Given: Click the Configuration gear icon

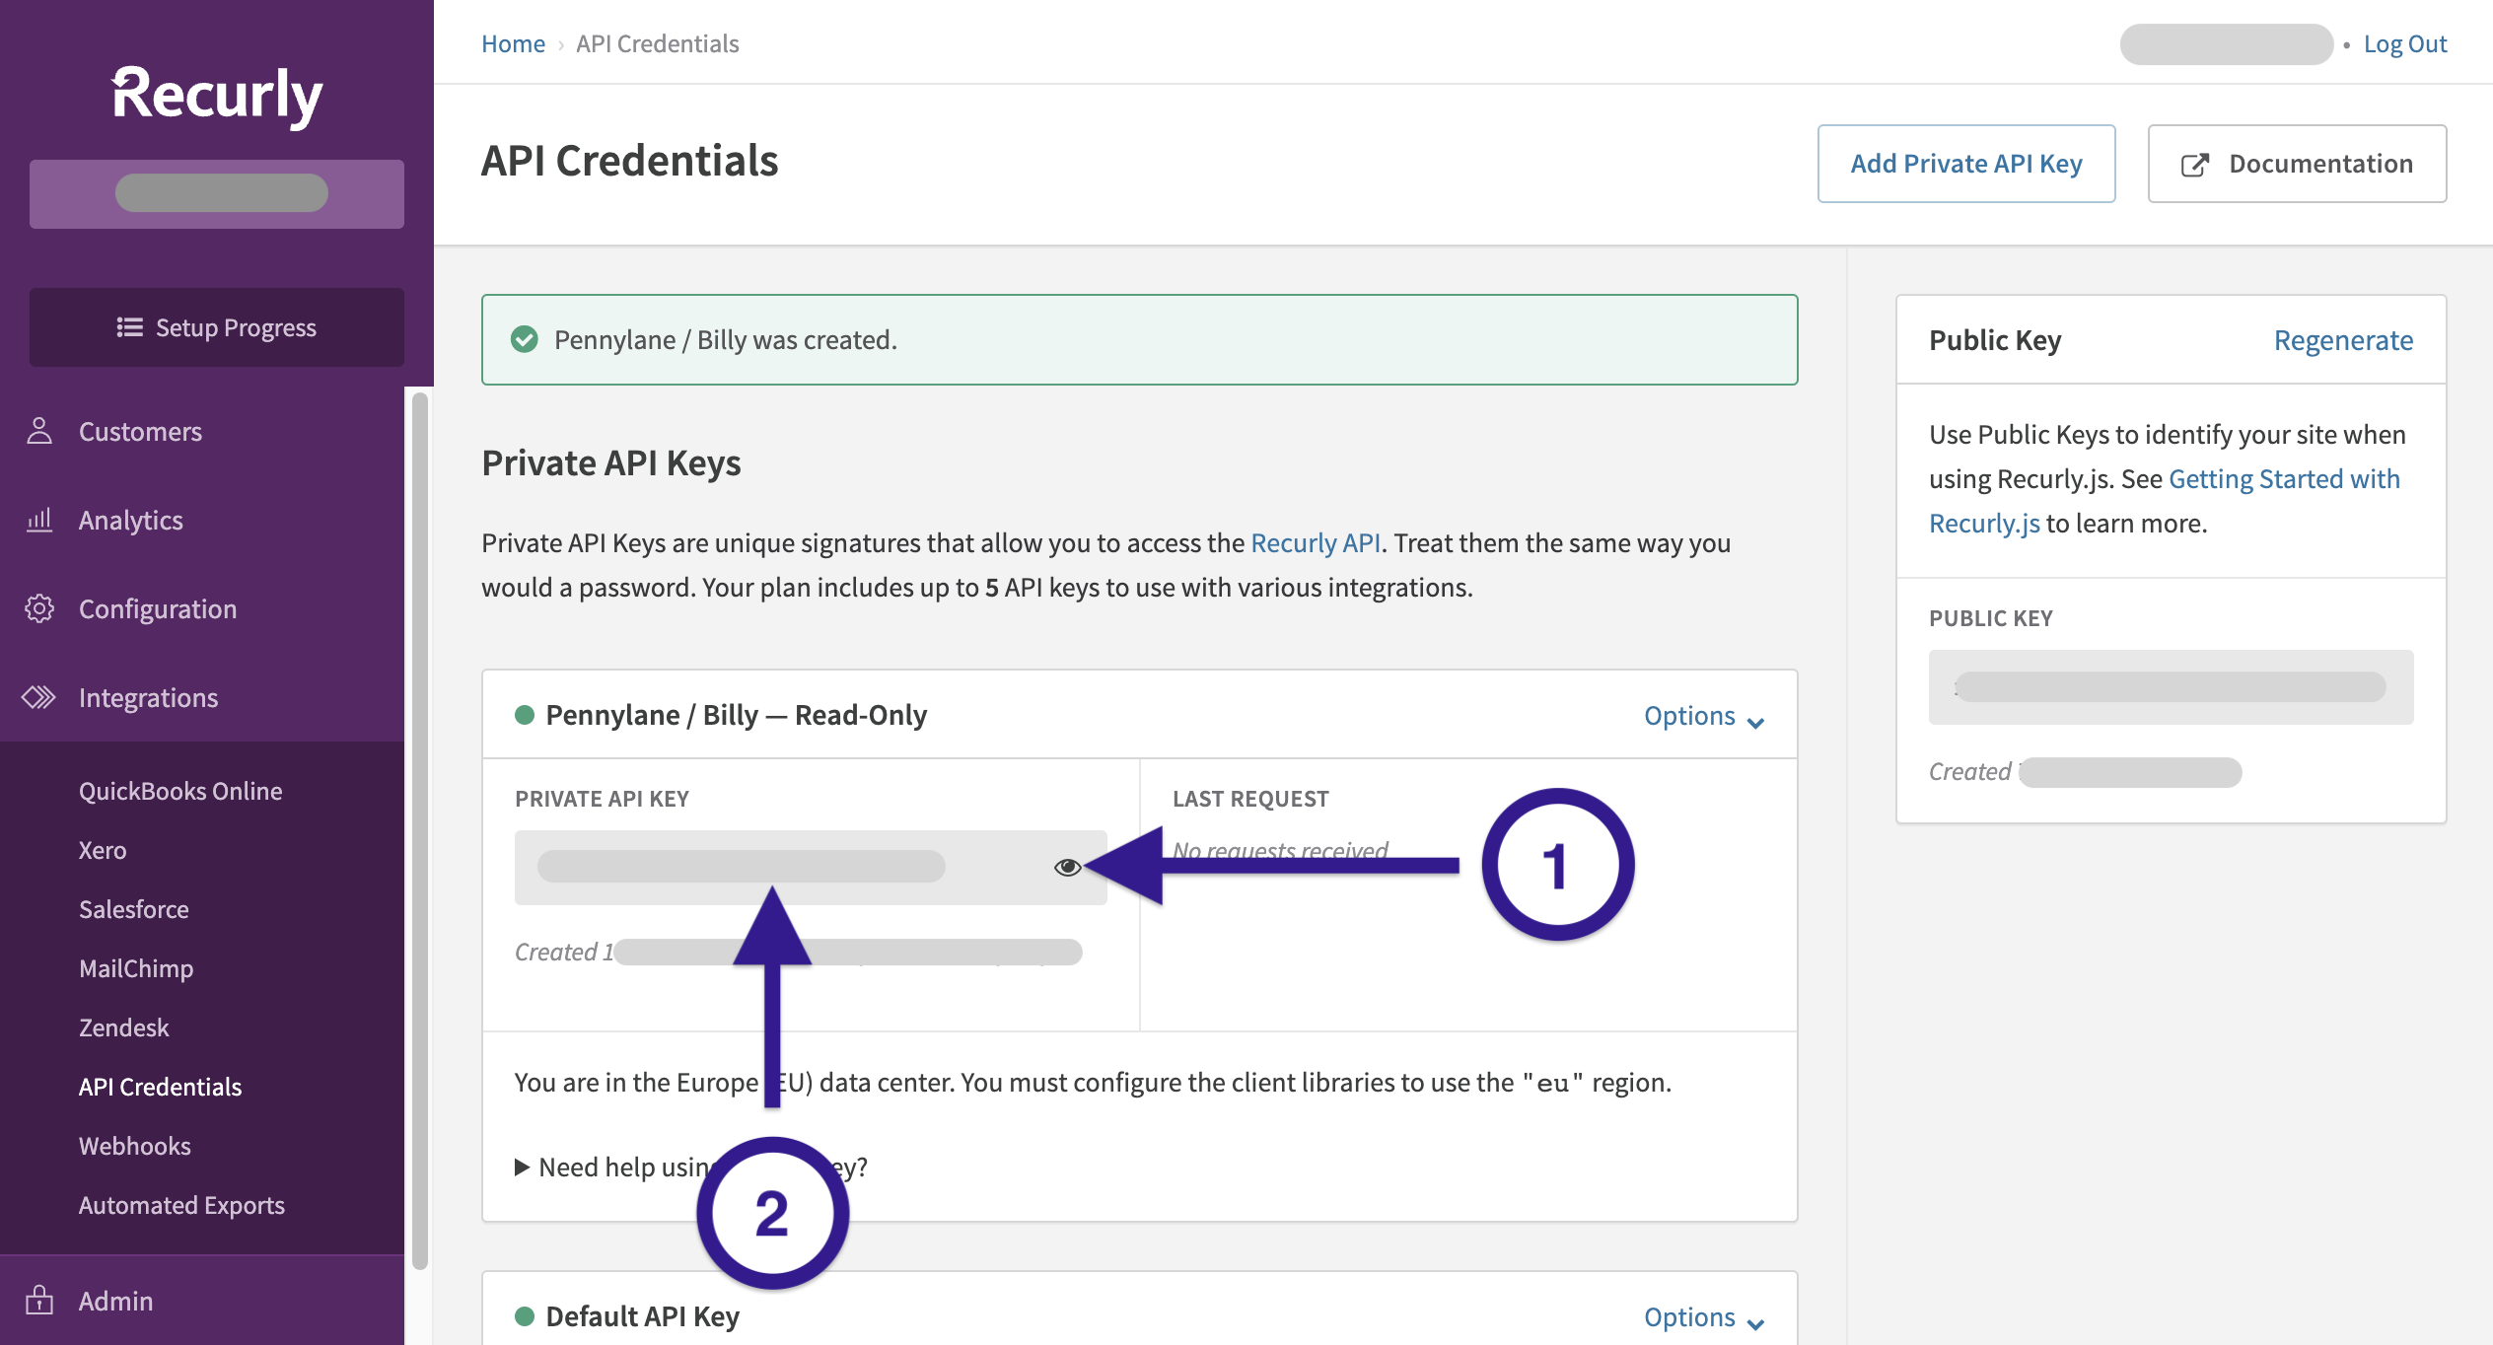Looking at the screenshot, I should pos(39,608).
